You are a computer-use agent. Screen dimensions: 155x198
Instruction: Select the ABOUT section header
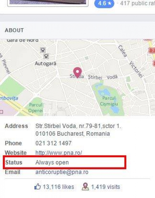(14, 30)
